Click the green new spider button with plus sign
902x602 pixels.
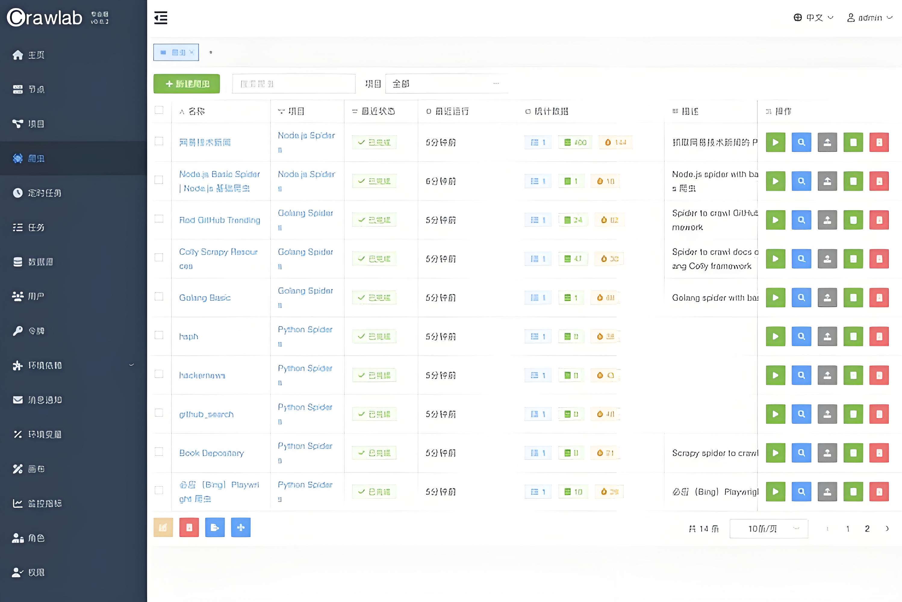pyautogui.click(x=187, y=84)
